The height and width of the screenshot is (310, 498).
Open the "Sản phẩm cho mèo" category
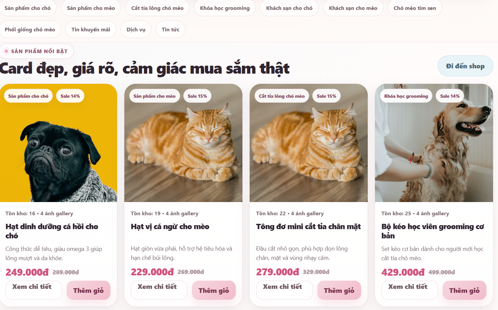91,8
